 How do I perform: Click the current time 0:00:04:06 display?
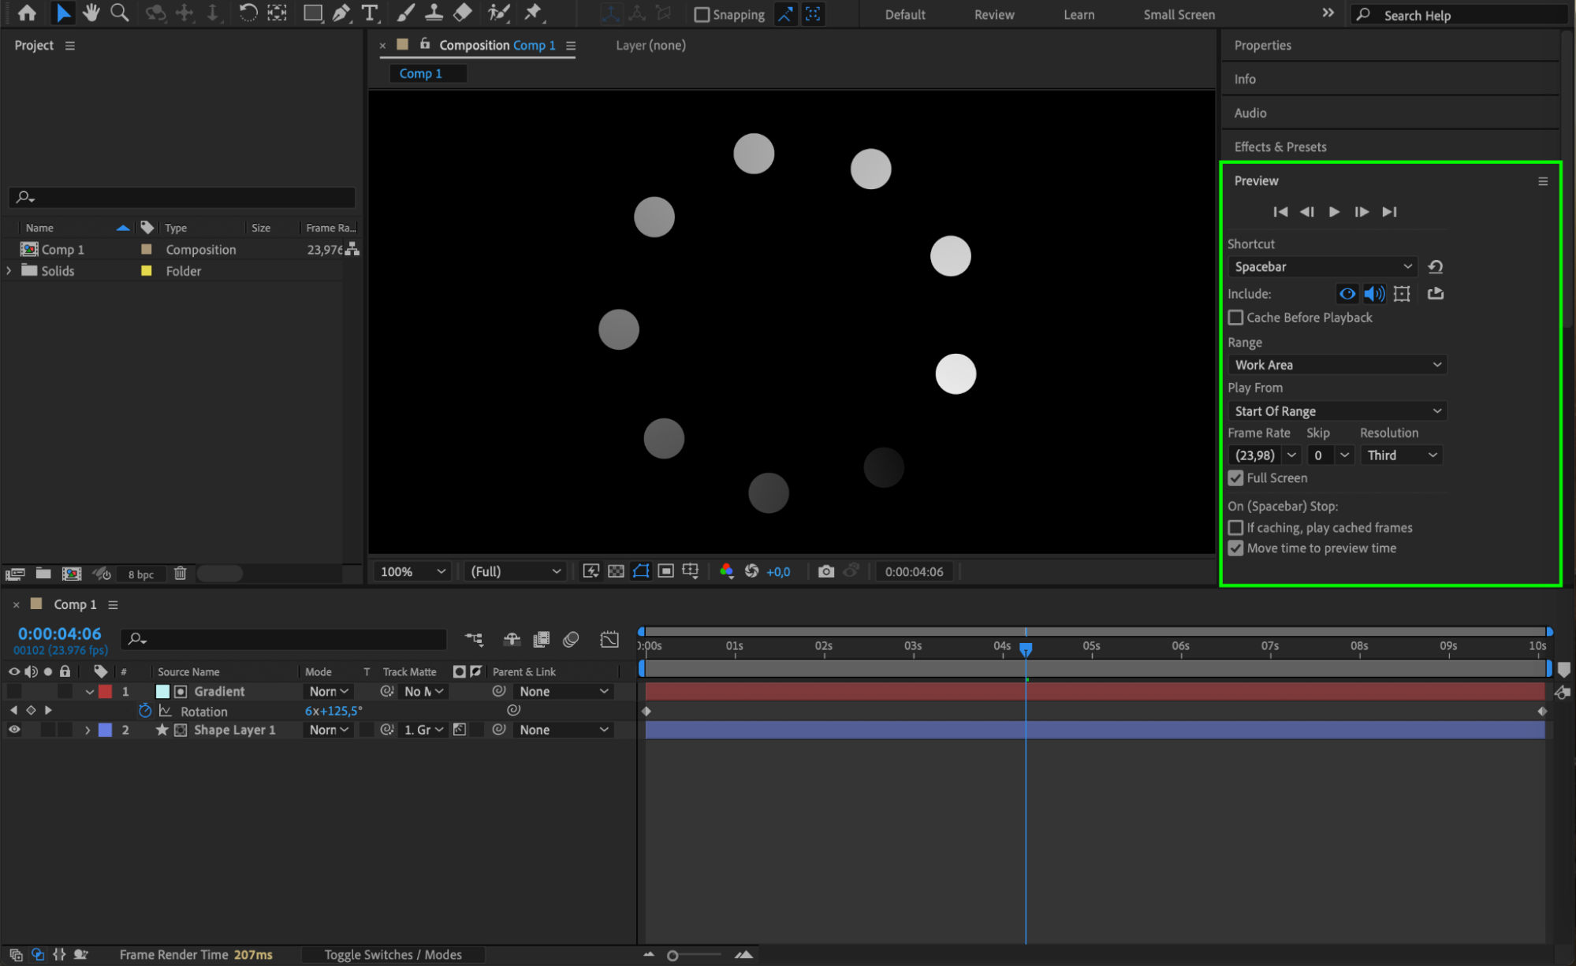click(60, 633)
